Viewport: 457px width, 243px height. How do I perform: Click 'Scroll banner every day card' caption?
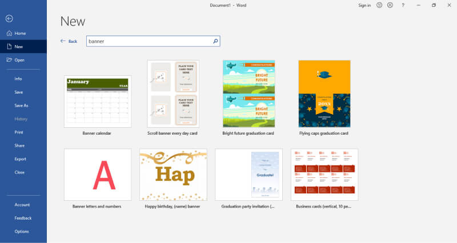pos(173,133)
